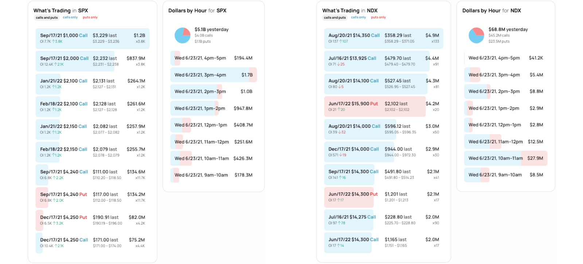The image size is (583, 264).
Task: Select SPX 'calls and puts' filter
Action: pos(47,18)
